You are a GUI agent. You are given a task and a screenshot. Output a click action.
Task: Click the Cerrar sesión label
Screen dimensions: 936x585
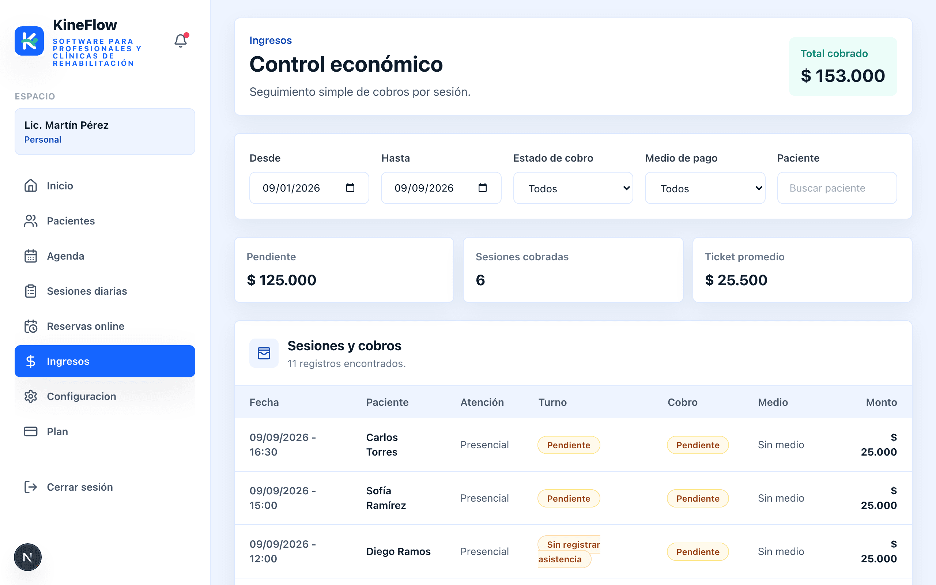[x=80, y=487]
